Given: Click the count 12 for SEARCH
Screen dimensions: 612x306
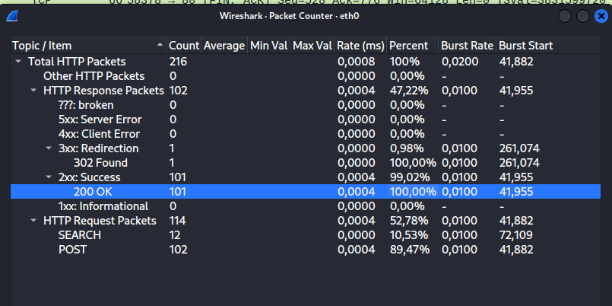Looking at the screenshot, I should pos(175,235).
